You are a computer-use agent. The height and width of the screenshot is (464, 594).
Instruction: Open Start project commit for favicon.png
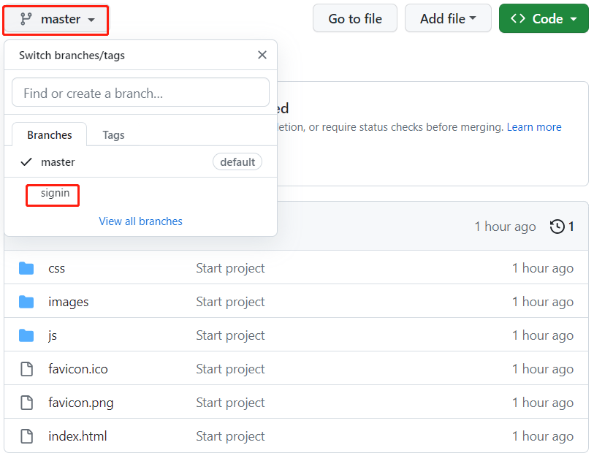click(x=230, y=403)
